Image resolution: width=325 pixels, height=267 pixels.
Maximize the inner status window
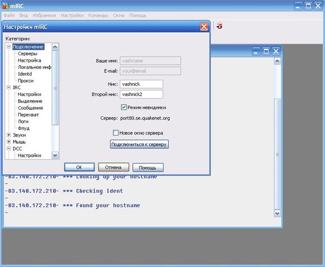pyautogui.click(x=266, y=51)
